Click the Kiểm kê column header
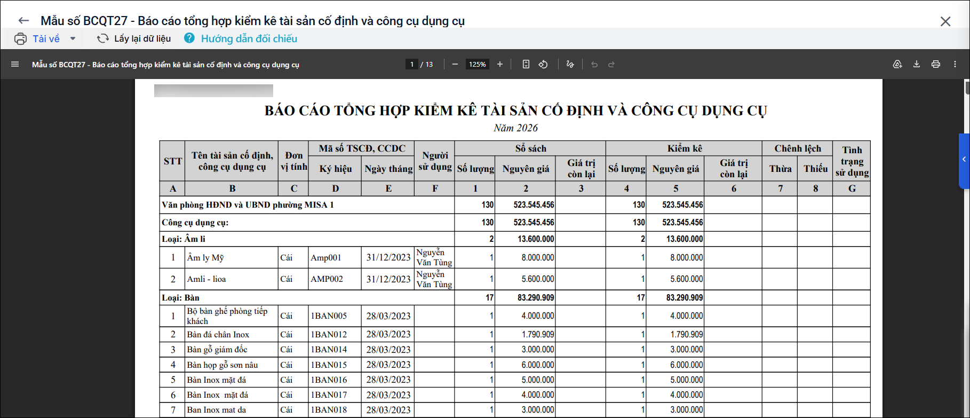The image size is (970, 418). [x=685, y=148]
